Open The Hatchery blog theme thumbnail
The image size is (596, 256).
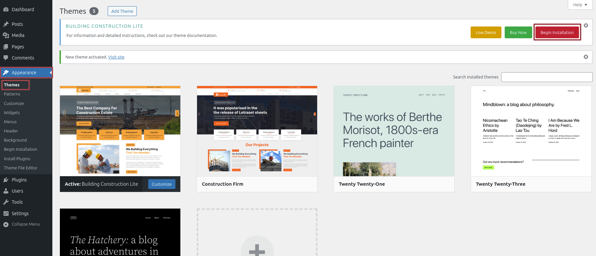point(120,232)
